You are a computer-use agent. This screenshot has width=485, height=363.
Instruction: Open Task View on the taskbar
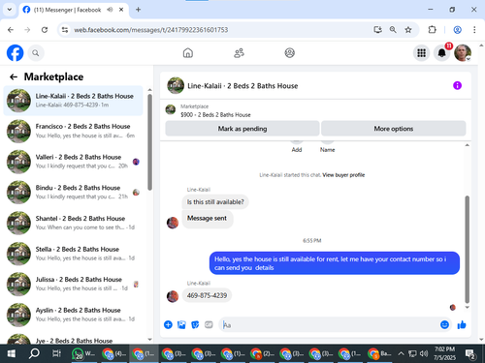click(56, 353)
